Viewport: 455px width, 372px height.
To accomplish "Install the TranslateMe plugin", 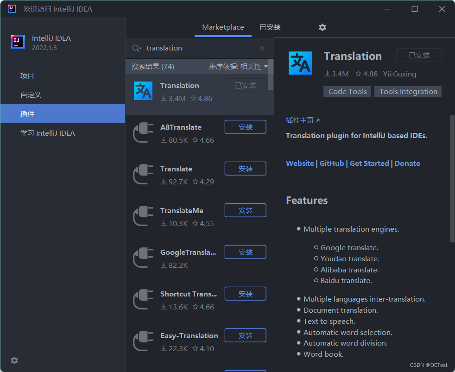I will pyautogui.click(x=246, y=210).
